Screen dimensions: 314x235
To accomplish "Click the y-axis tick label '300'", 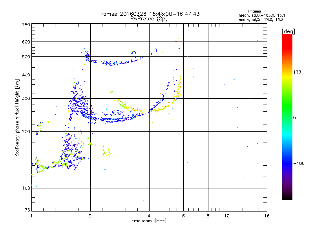I will tap(26, 98).
